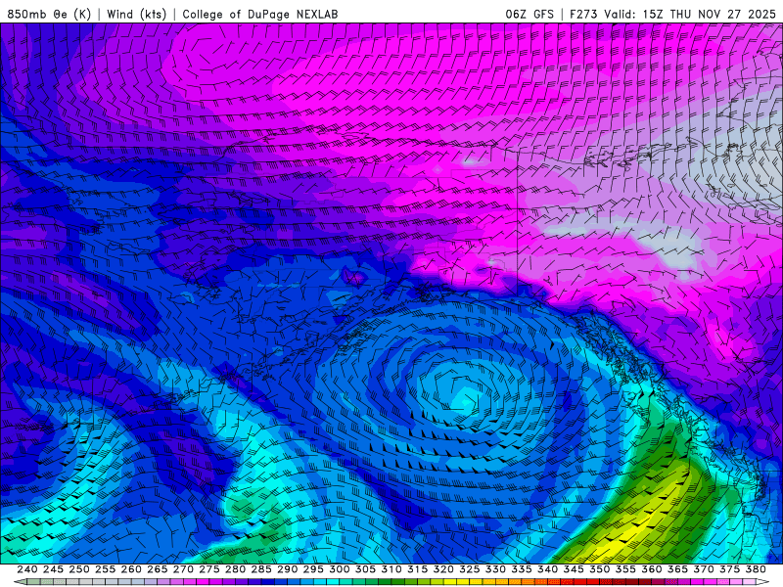Click the 325 value on color scale
Screen dimensions: 783x587
(469, 569)
